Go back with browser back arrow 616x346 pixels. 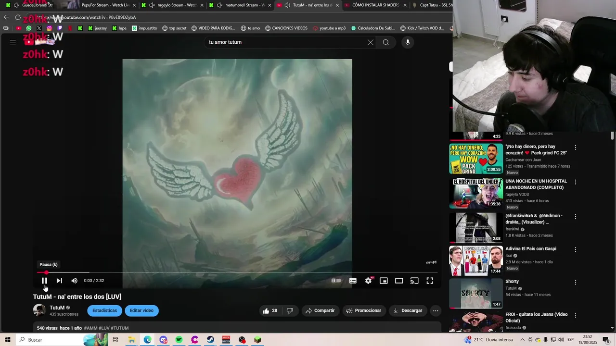point(6,17)
